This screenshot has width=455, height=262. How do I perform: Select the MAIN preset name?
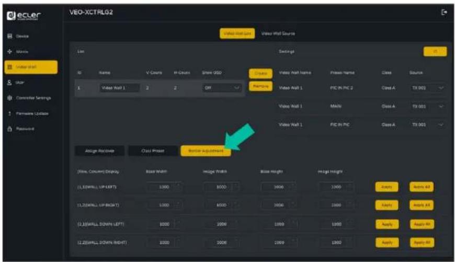[x=336, y=107]
